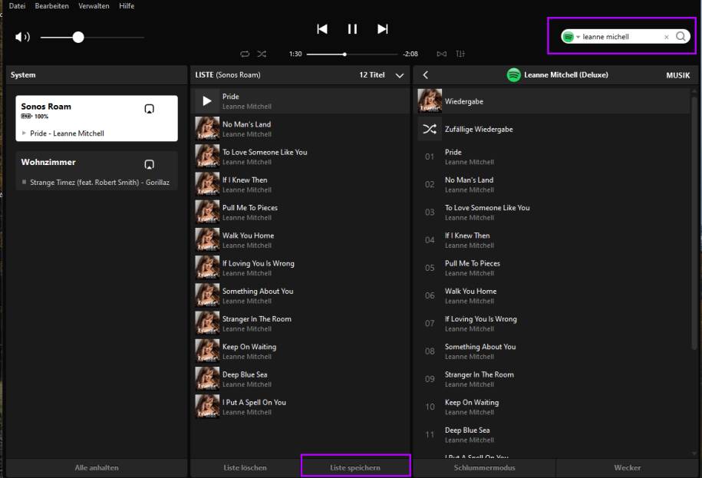
Task: Select 'If Loving You Is Wrong' in queue
Action: 301,268
